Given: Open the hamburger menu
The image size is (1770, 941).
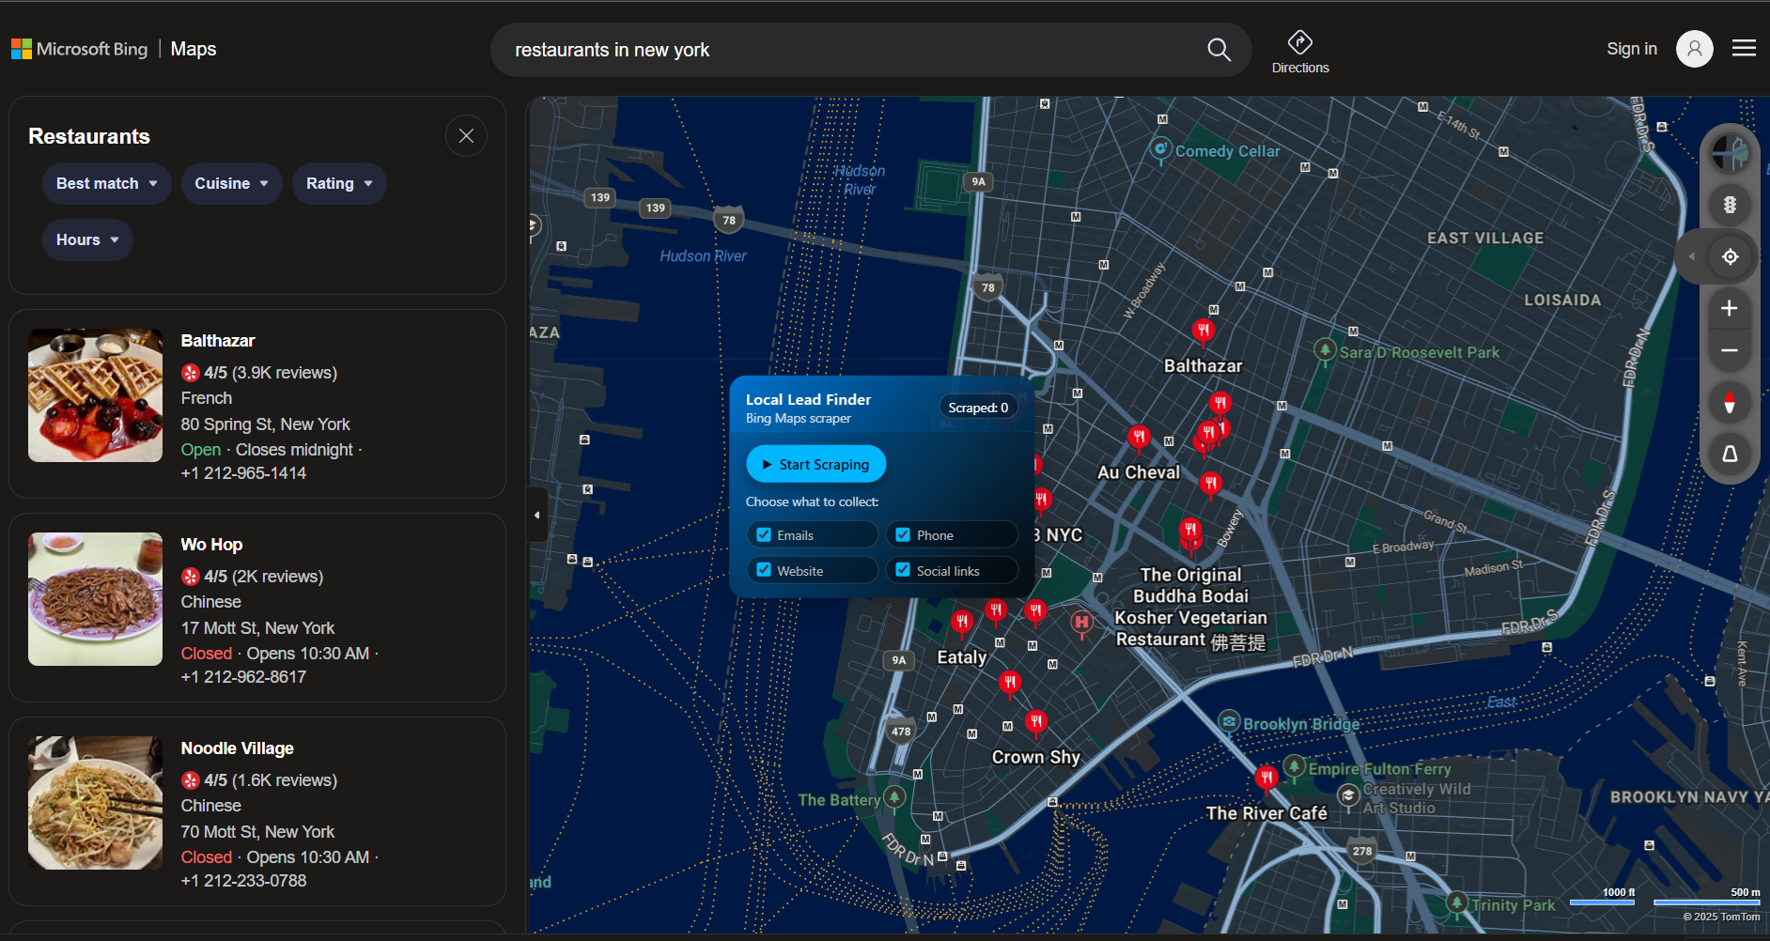Looking at the screenshot, I should (x=1744, y=49).
